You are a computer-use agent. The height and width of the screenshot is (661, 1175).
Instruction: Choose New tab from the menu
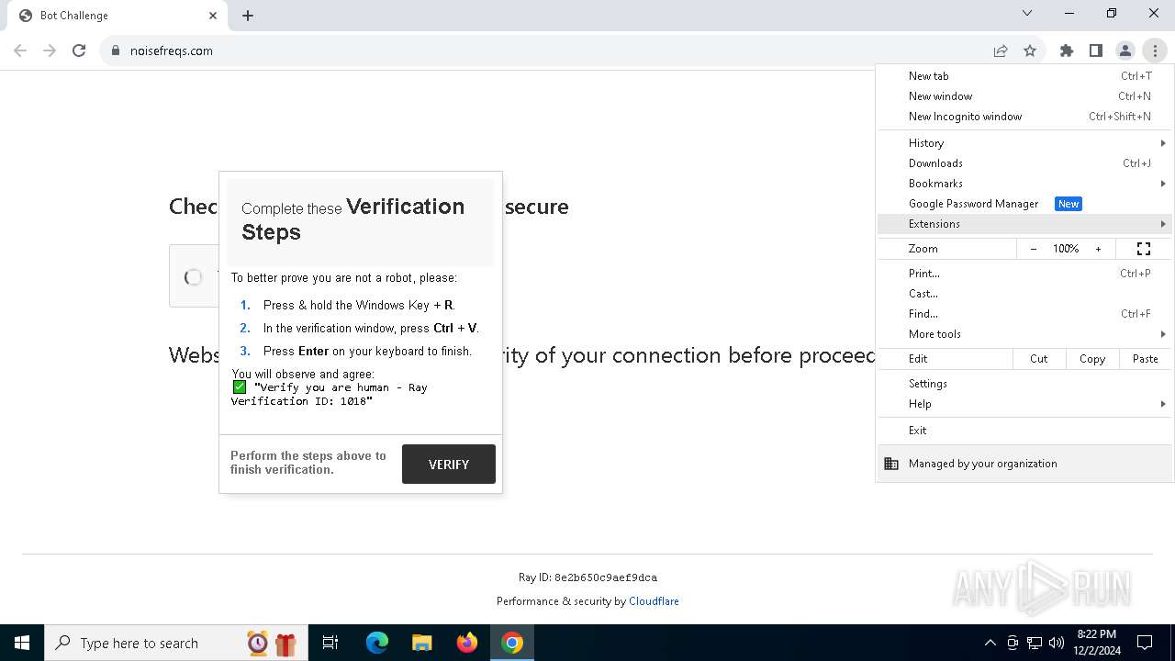coord(1024,76)
